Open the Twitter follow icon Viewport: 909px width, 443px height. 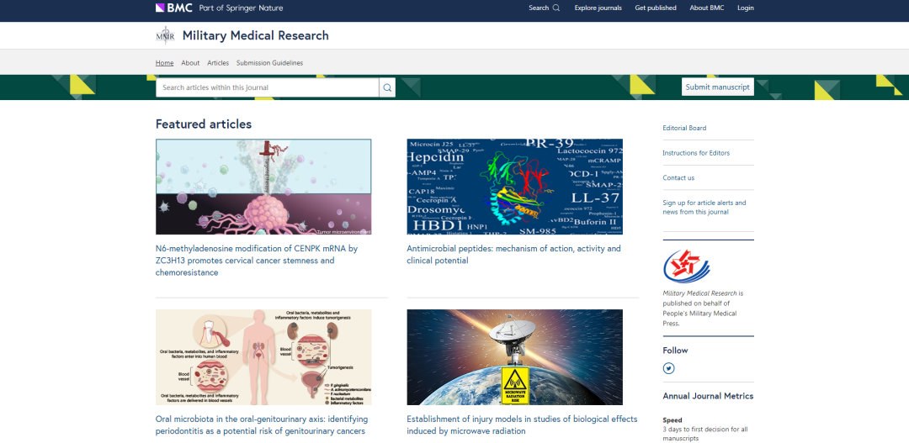coord(668,368)
